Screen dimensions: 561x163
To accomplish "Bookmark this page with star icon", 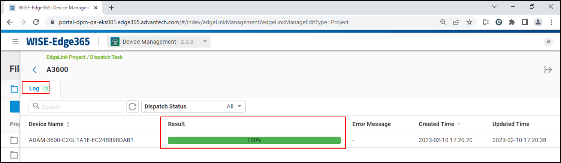I will 469,22.
